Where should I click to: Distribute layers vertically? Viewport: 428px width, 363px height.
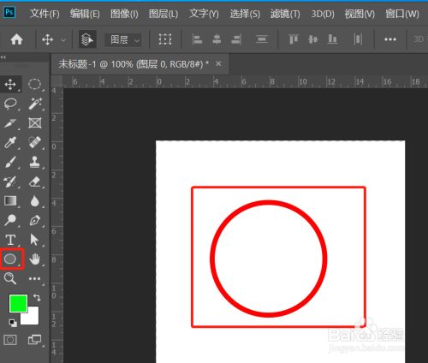(261, 39)
